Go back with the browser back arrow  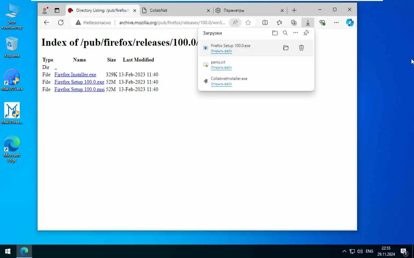point(47,23)
